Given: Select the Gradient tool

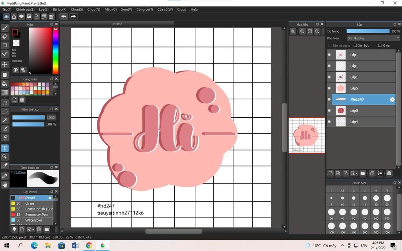Looking at the screenshot, I should tap(5, 92).
